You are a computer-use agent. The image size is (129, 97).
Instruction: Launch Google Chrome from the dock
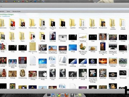click(x=58, y=95)
